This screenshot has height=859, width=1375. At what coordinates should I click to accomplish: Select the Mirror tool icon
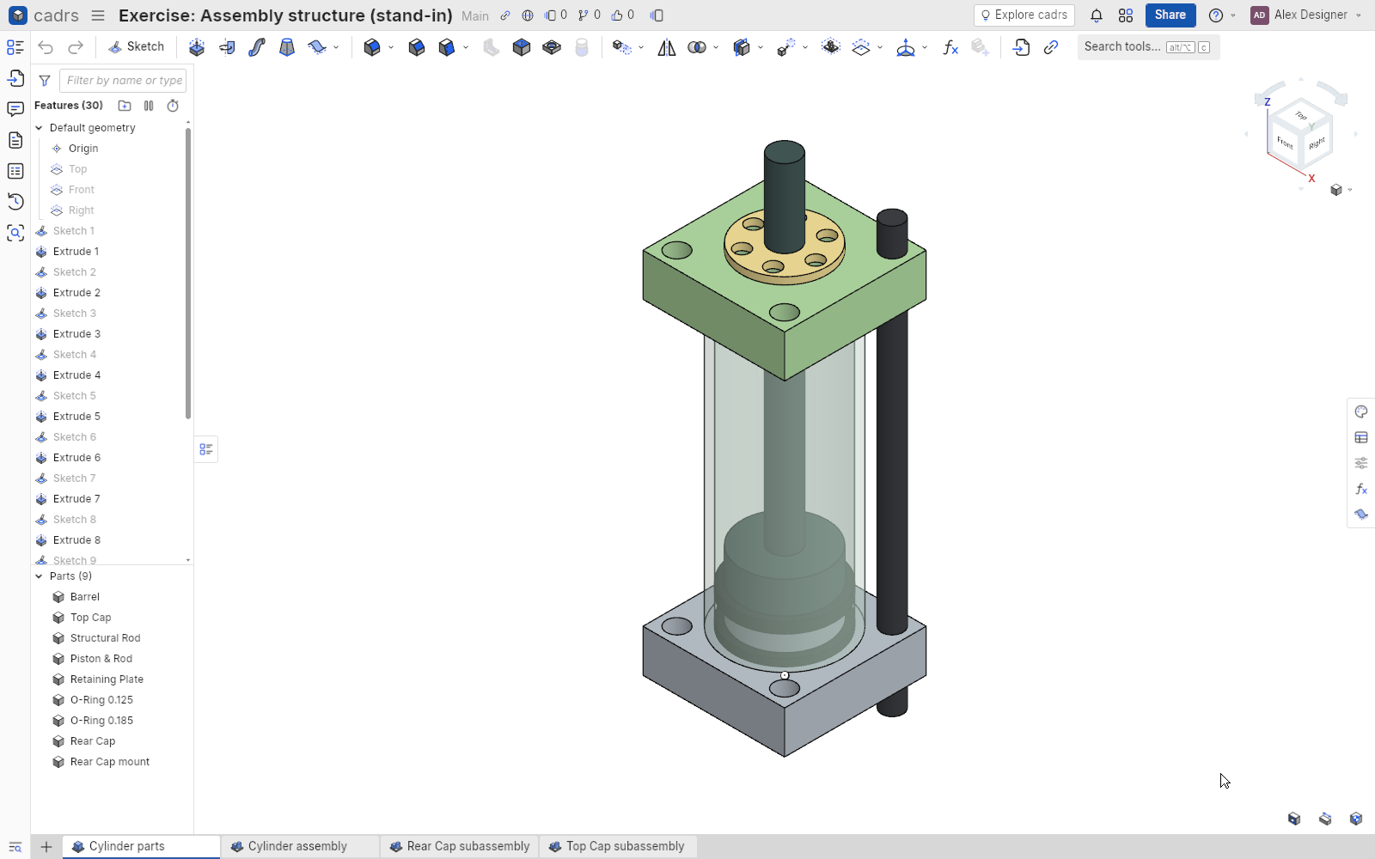coord(667,47)
